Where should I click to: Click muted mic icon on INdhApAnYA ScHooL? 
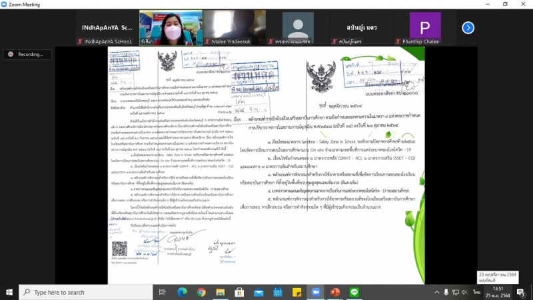point(80,41)
